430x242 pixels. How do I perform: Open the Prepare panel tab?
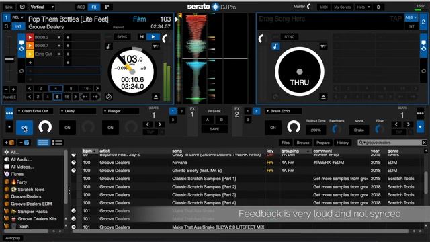coord(323,143)
